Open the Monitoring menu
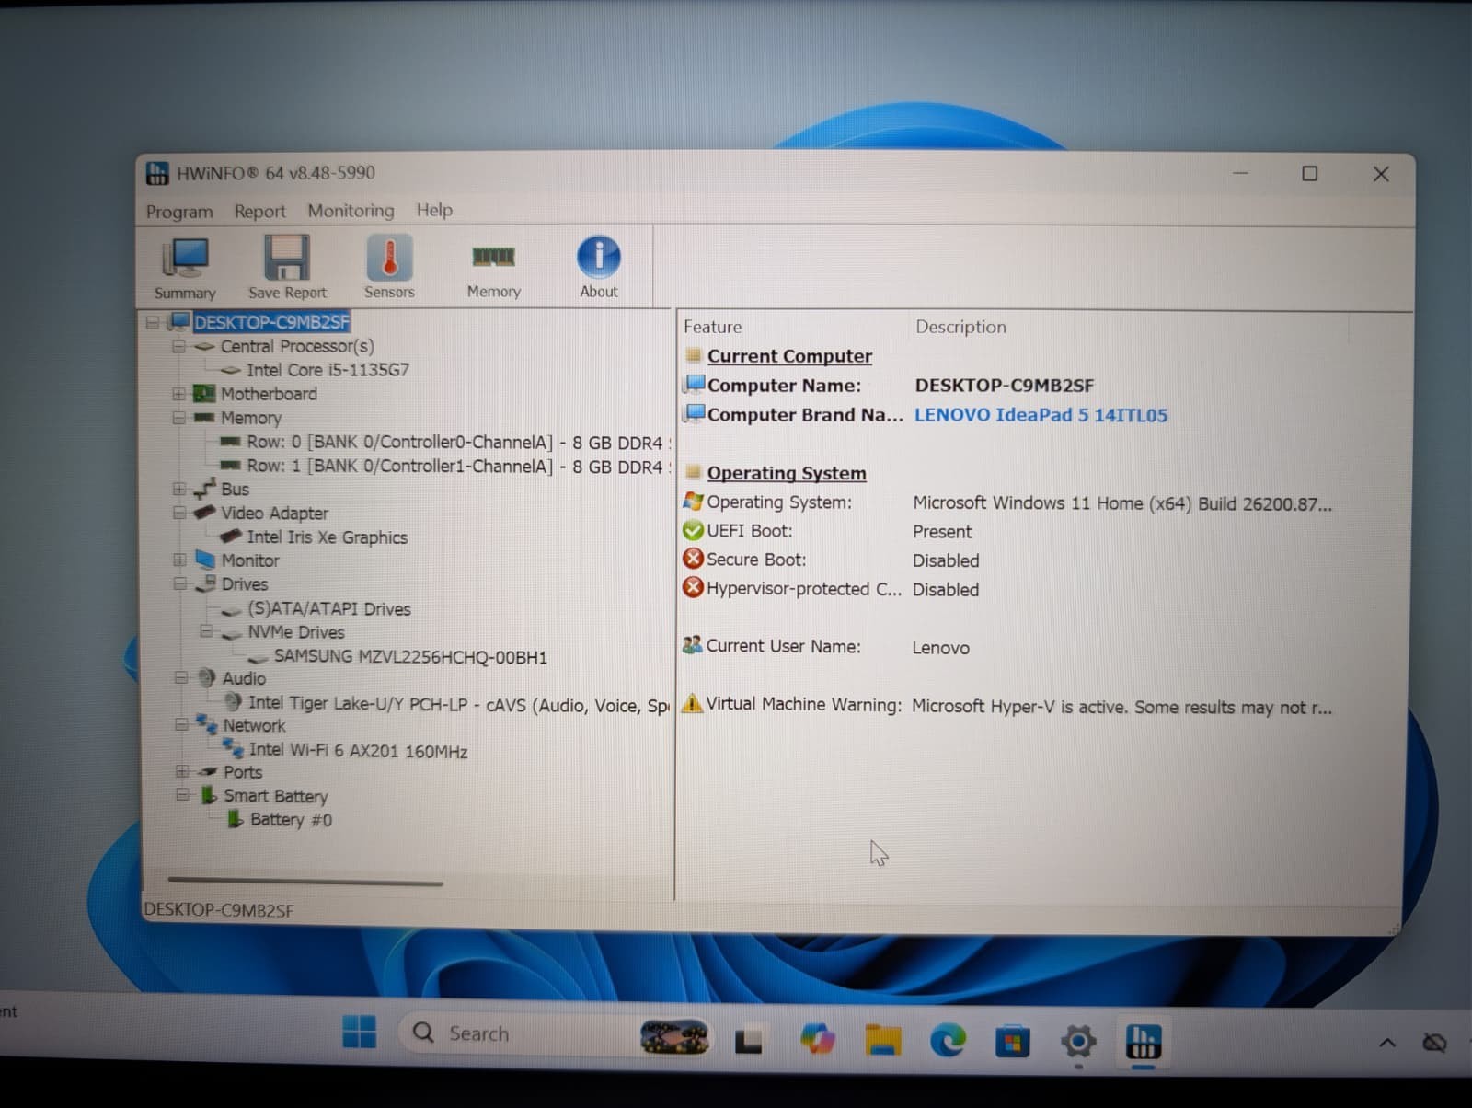The image size is (1472, 1108). click(x=351, y=211)
